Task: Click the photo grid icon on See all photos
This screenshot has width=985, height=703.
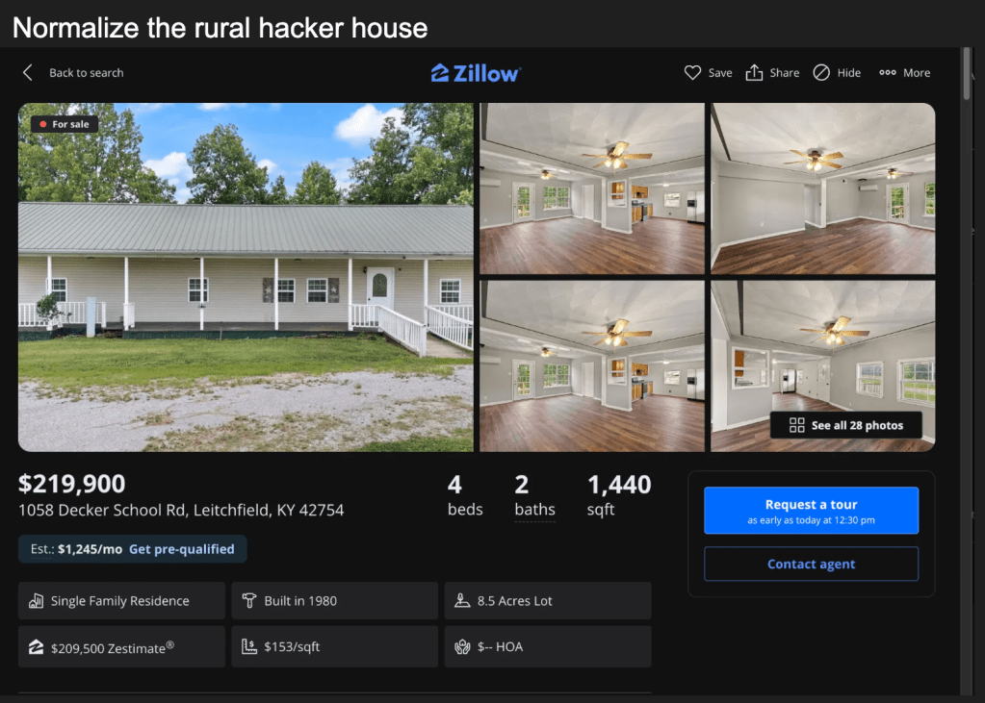Action: coord(796,426)
